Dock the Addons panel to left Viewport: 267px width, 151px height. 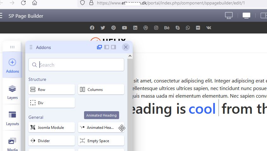pyautogui.click(x=106, y=47)
